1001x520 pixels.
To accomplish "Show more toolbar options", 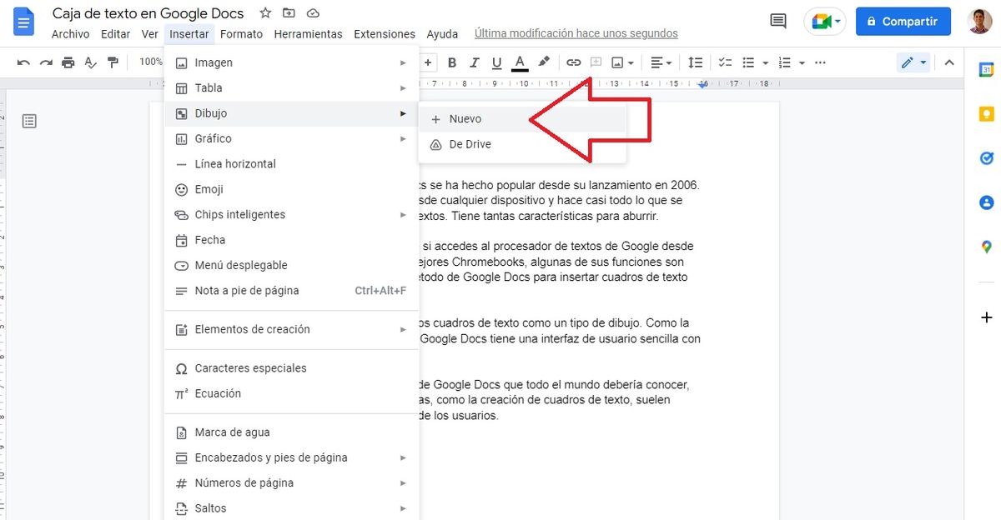I will point(820,62).
